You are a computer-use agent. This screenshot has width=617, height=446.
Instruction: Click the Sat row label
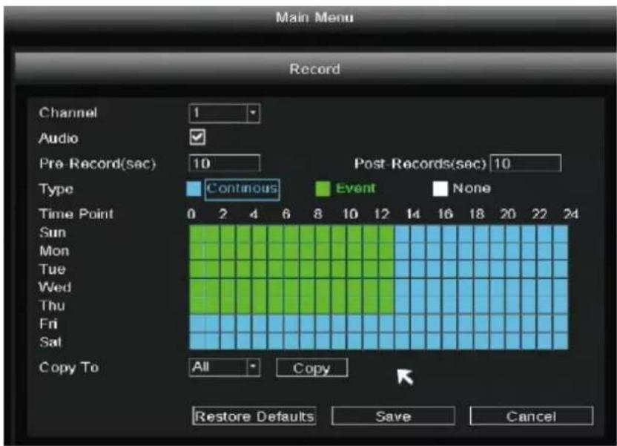(x=50, y=342)
